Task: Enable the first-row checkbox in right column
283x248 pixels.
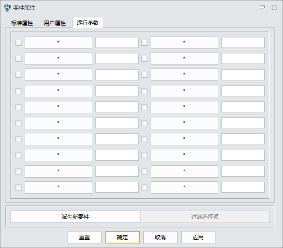Action: click(x=144, y=42)
